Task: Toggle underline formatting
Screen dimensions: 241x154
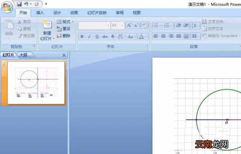Action: click(x=97, y=36)
